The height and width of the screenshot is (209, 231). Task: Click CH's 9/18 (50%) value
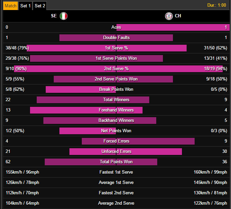click(x=217, y=79)
